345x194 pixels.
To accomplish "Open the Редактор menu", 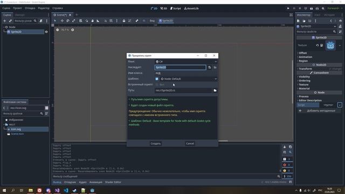I will pos(44,8).
